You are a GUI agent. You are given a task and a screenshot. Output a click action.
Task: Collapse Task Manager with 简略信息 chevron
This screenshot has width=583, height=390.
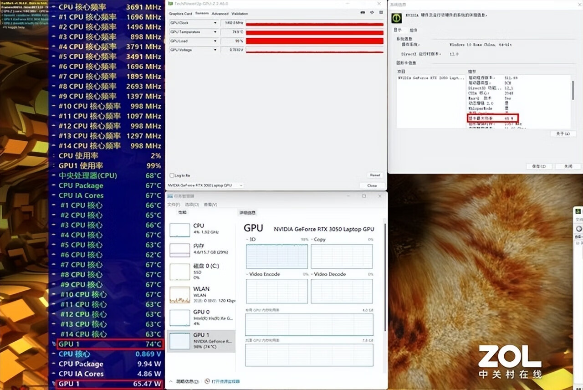(x=172, y=381)
